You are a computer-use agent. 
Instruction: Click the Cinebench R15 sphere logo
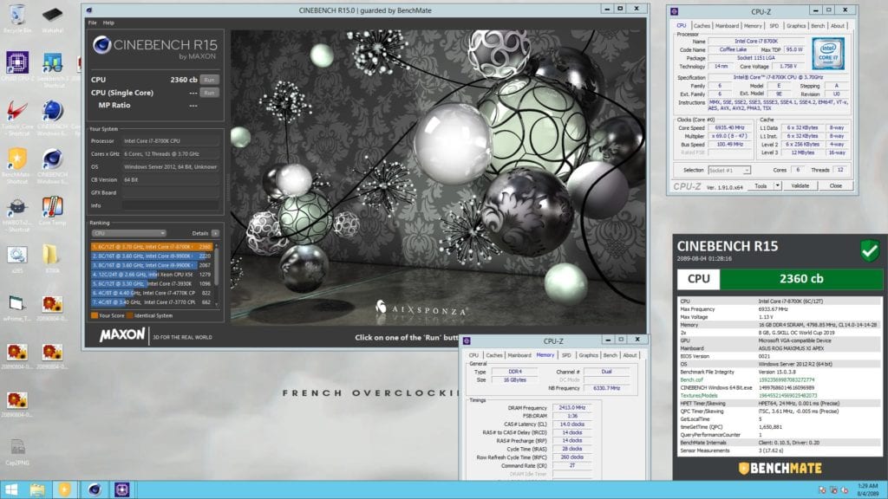click(102, 45)
